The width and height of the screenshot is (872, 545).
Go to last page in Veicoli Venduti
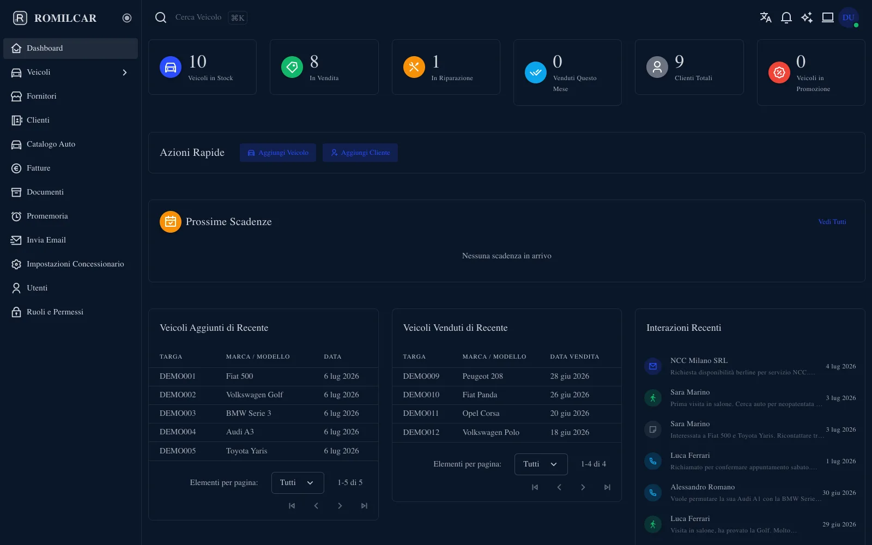pyautogui.click(x=607, y=487)
